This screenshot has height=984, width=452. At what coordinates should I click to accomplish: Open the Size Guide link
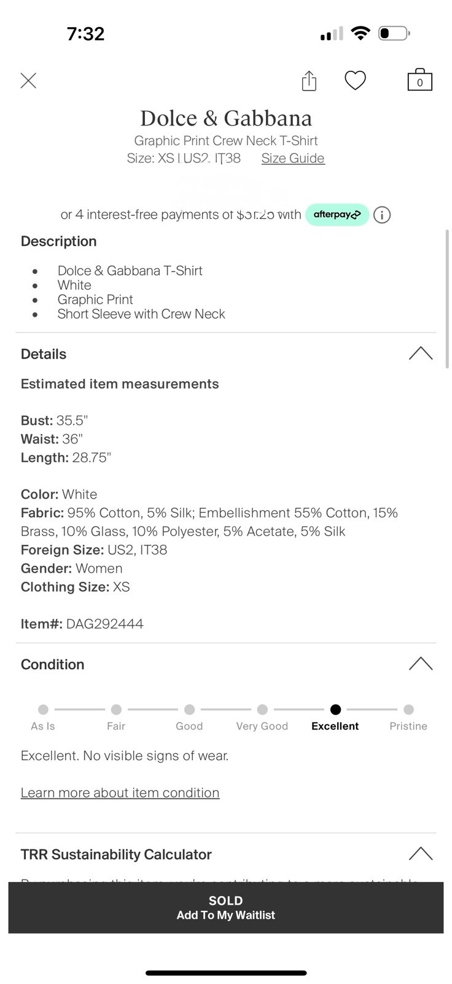tap(293, 158)
